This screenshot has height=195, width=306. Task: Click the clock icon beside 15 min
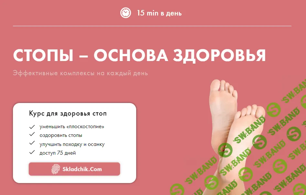tap(126, 13)
